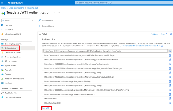This screenshot has height=111, width=173.
Task: Click the Web section Quickstart link
Action: (155, 34)
